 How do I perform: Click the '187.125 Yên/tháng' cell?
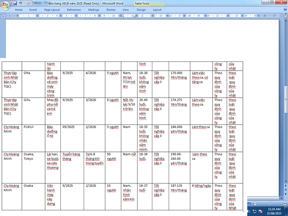pyautogui.click(x=179, y=196)
